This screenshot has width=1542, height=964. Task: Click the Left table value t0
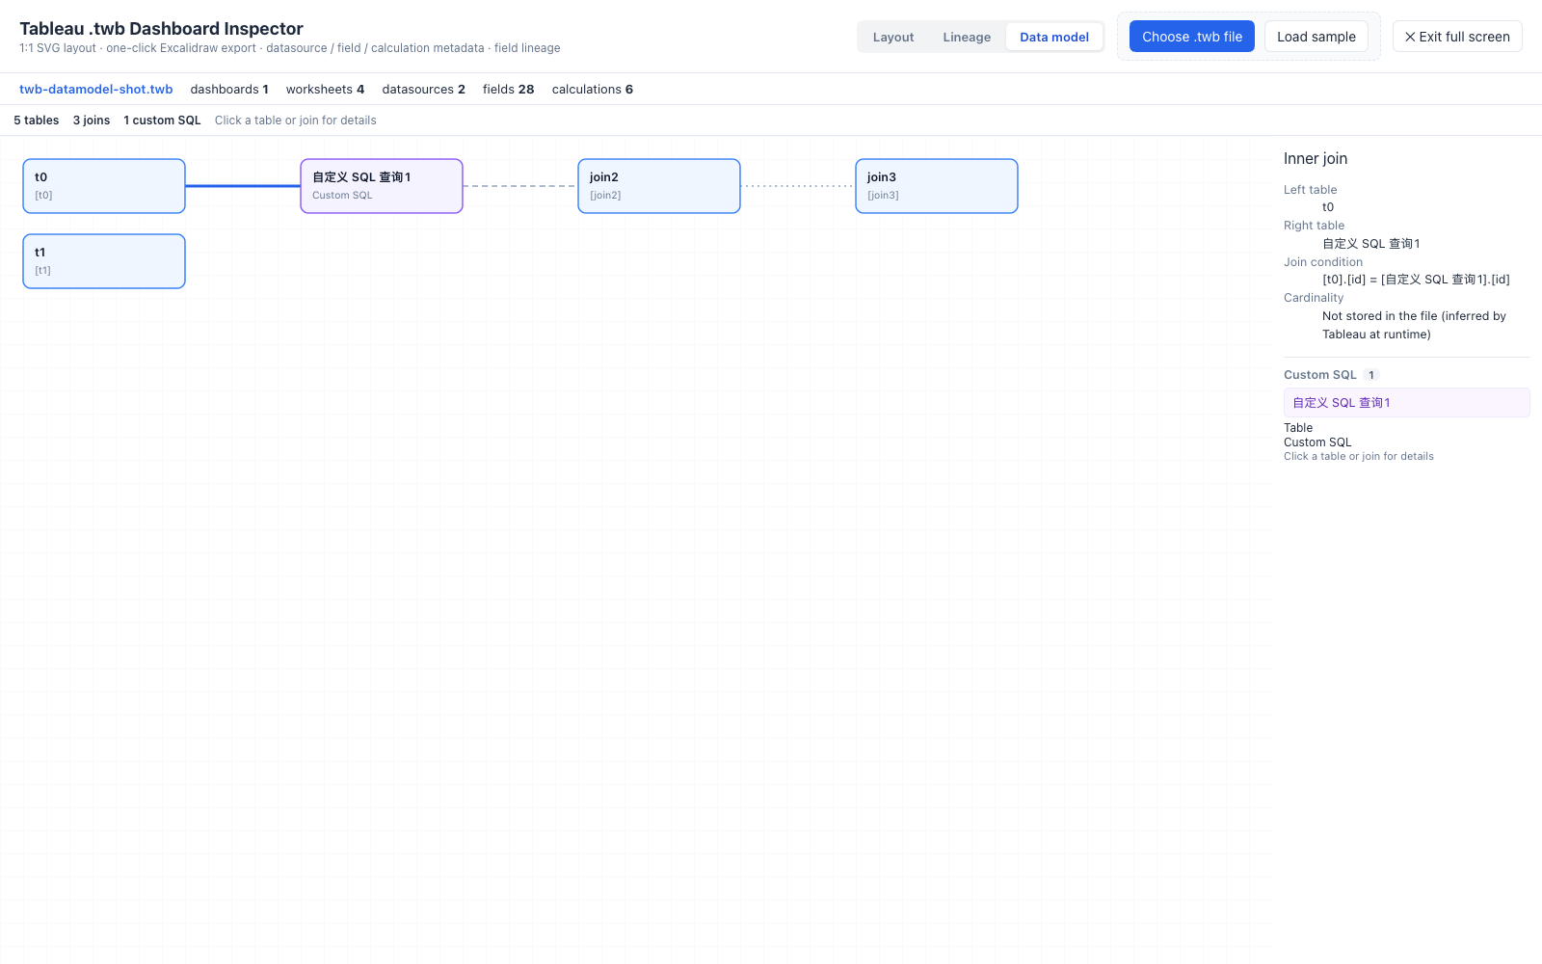[1328, 207]
